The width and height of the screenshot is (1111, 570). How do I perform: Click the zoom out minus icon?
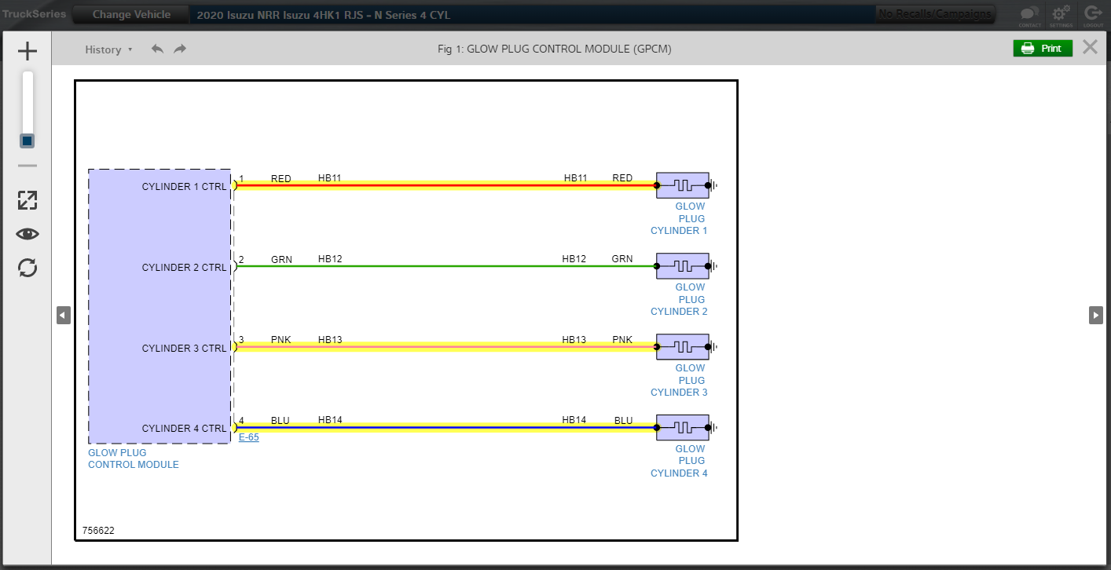(x=27, y=166)
